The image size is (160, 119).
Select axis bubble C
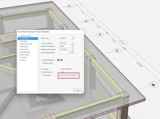click(117, 51)
